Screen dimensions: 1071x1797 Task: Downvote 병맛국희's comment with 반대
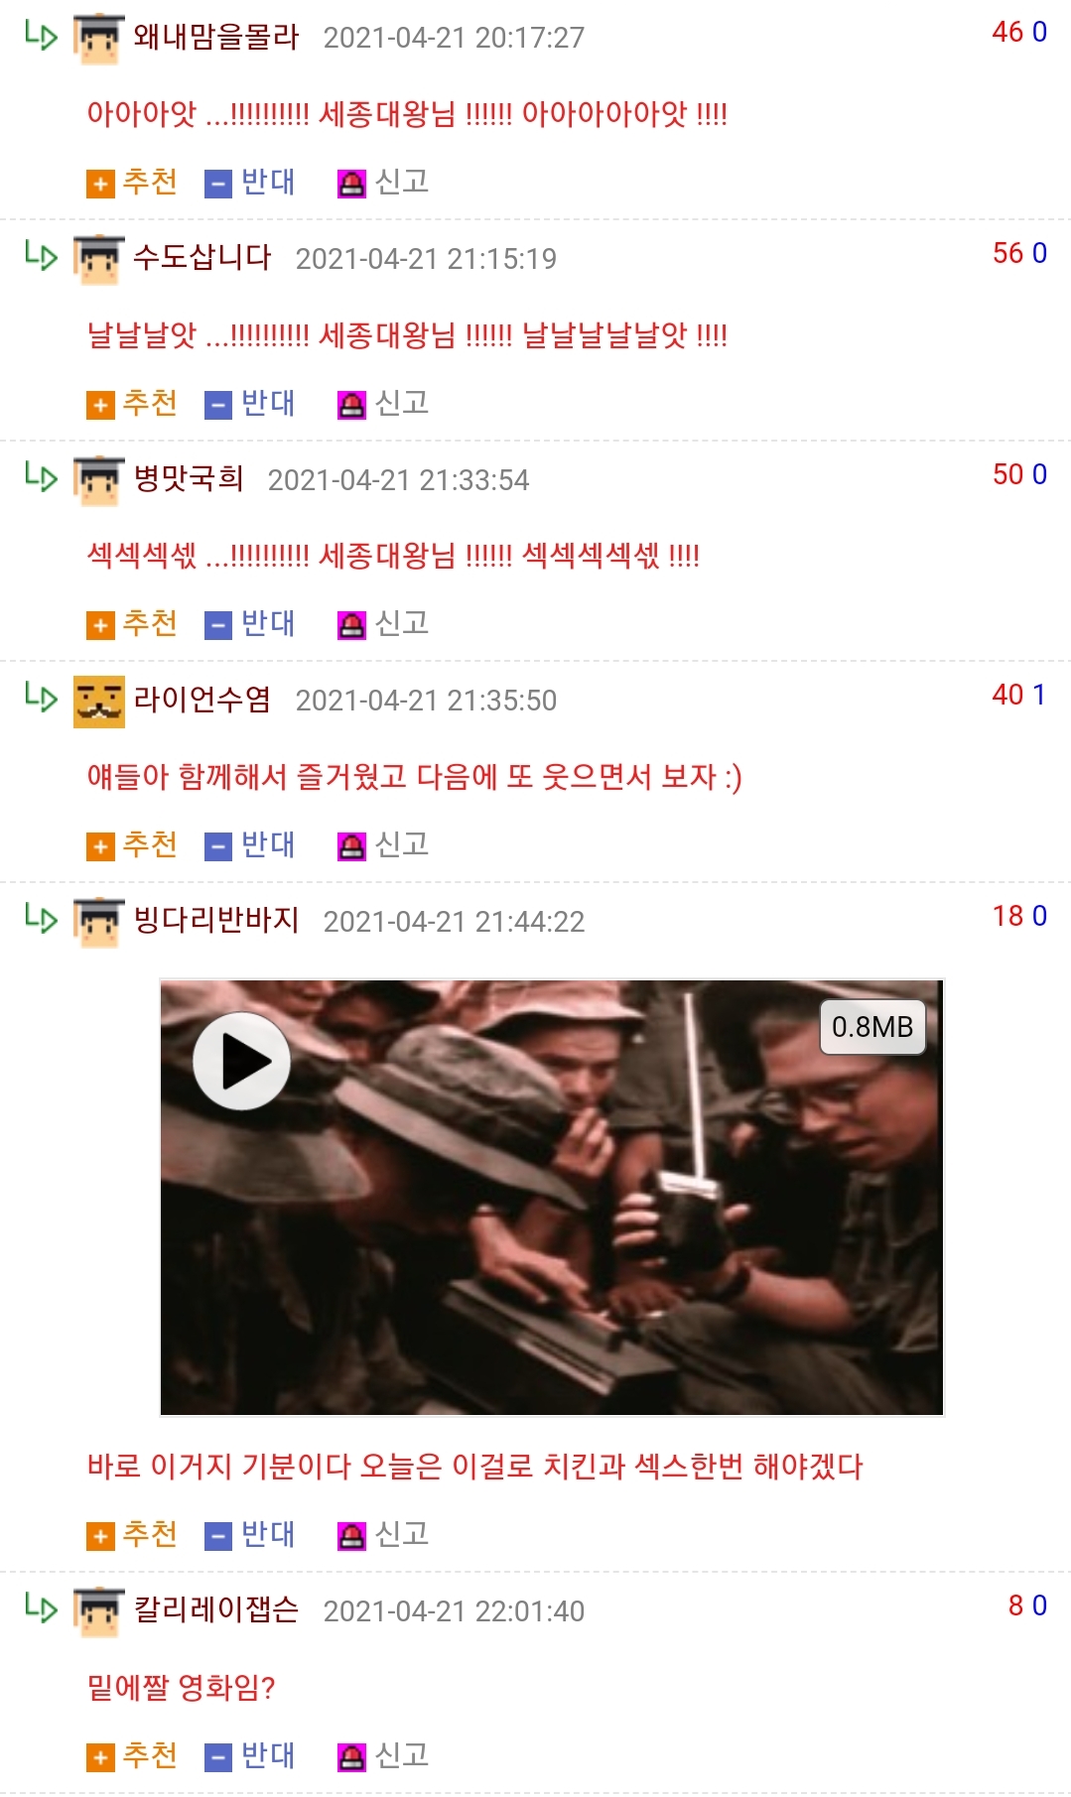tap(250, 624)
